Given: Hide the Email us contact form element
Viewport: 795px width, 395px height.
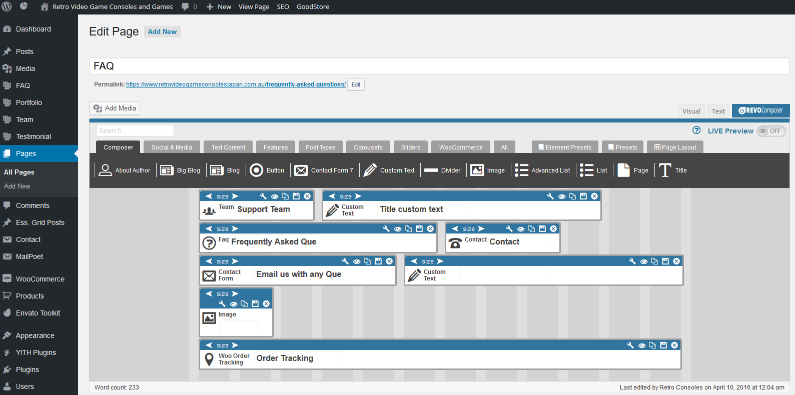Looking at the screenshot, I should click(x=357, y=261).
